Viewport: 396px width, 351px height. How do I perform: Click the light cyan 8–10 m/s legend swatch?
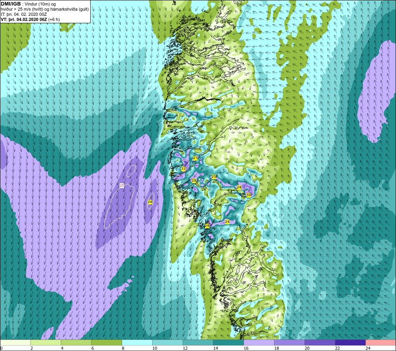point(137,342)
